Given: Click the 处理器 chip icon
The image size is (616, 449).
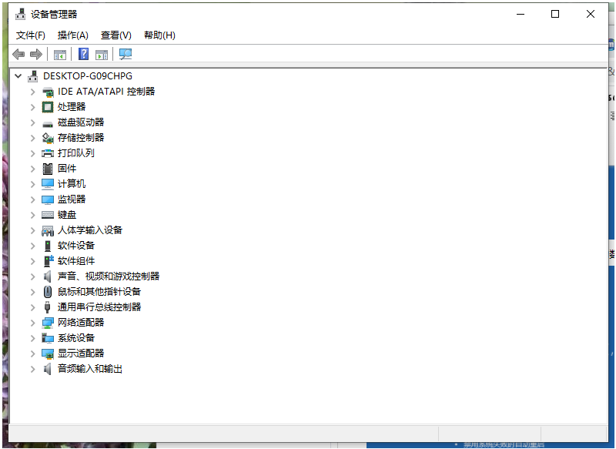Looking at the screenshot, I should click(48, 107).
